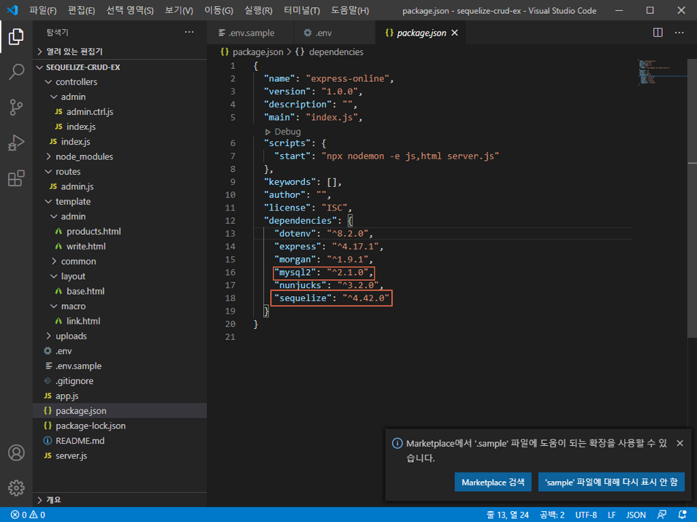Image resolution: width=697 pixels, height=522 pixels.
Task: Click errors and warnings status indicator
Action: [x=27, y=515]
